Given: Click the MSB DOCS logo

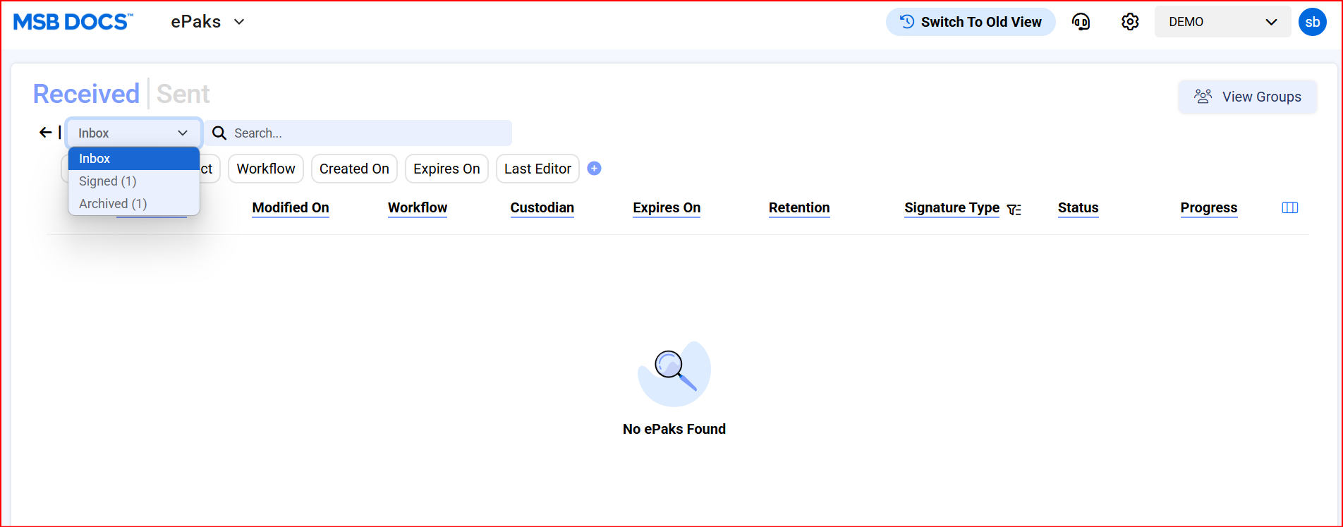Looking at the screenshot, I should [73, 22].
